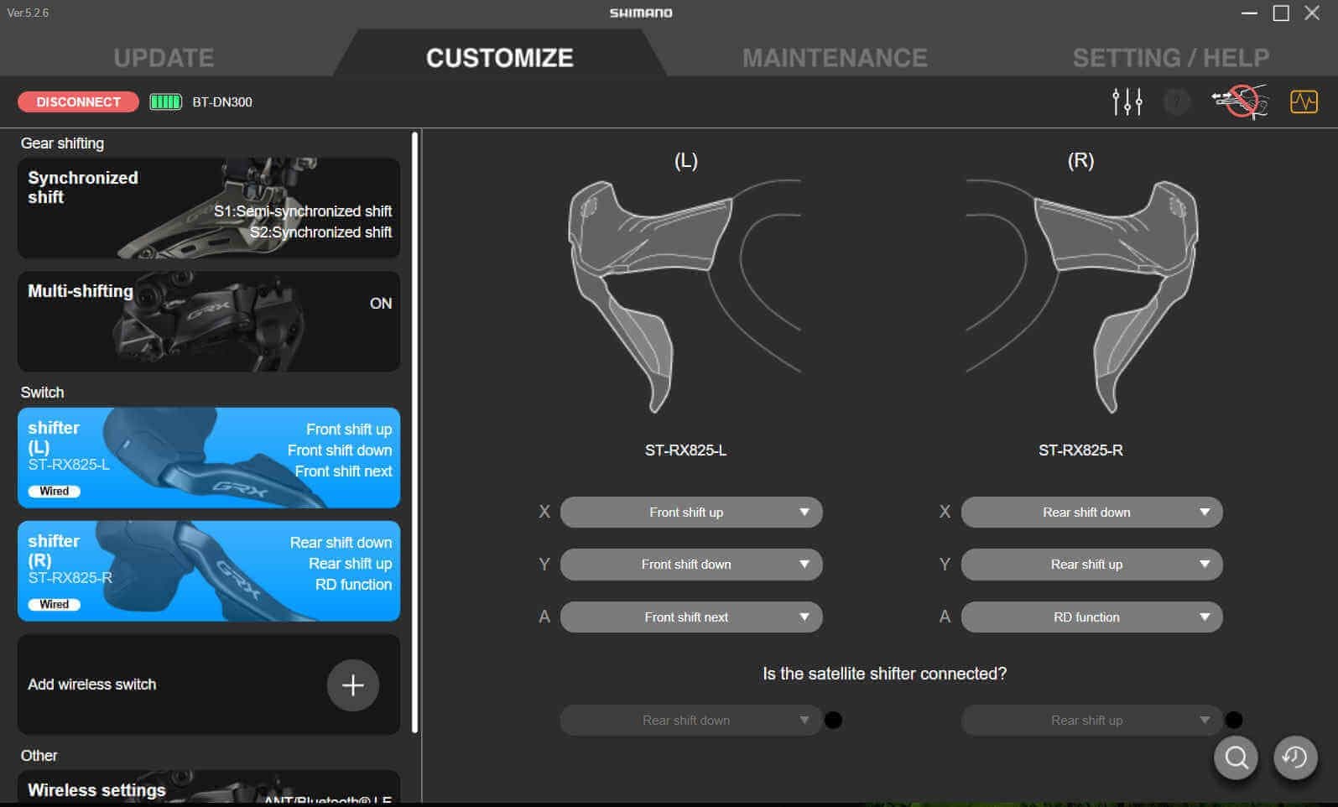Screen dimensions: 1338x807
Task: Open left X dropdown showing Front shift up
Action: click(x=690, y=513)
